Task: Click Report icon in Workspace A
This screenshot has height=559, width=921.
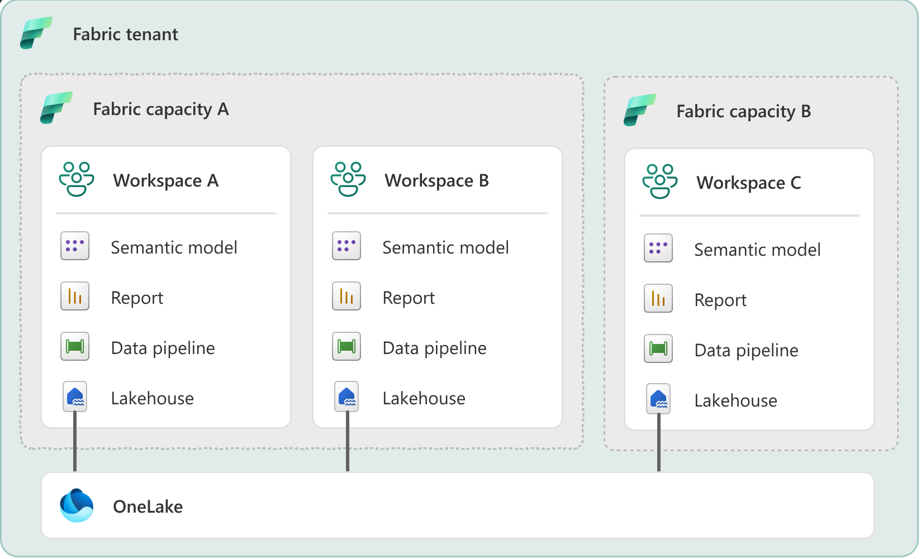Action: pos(75,297)
